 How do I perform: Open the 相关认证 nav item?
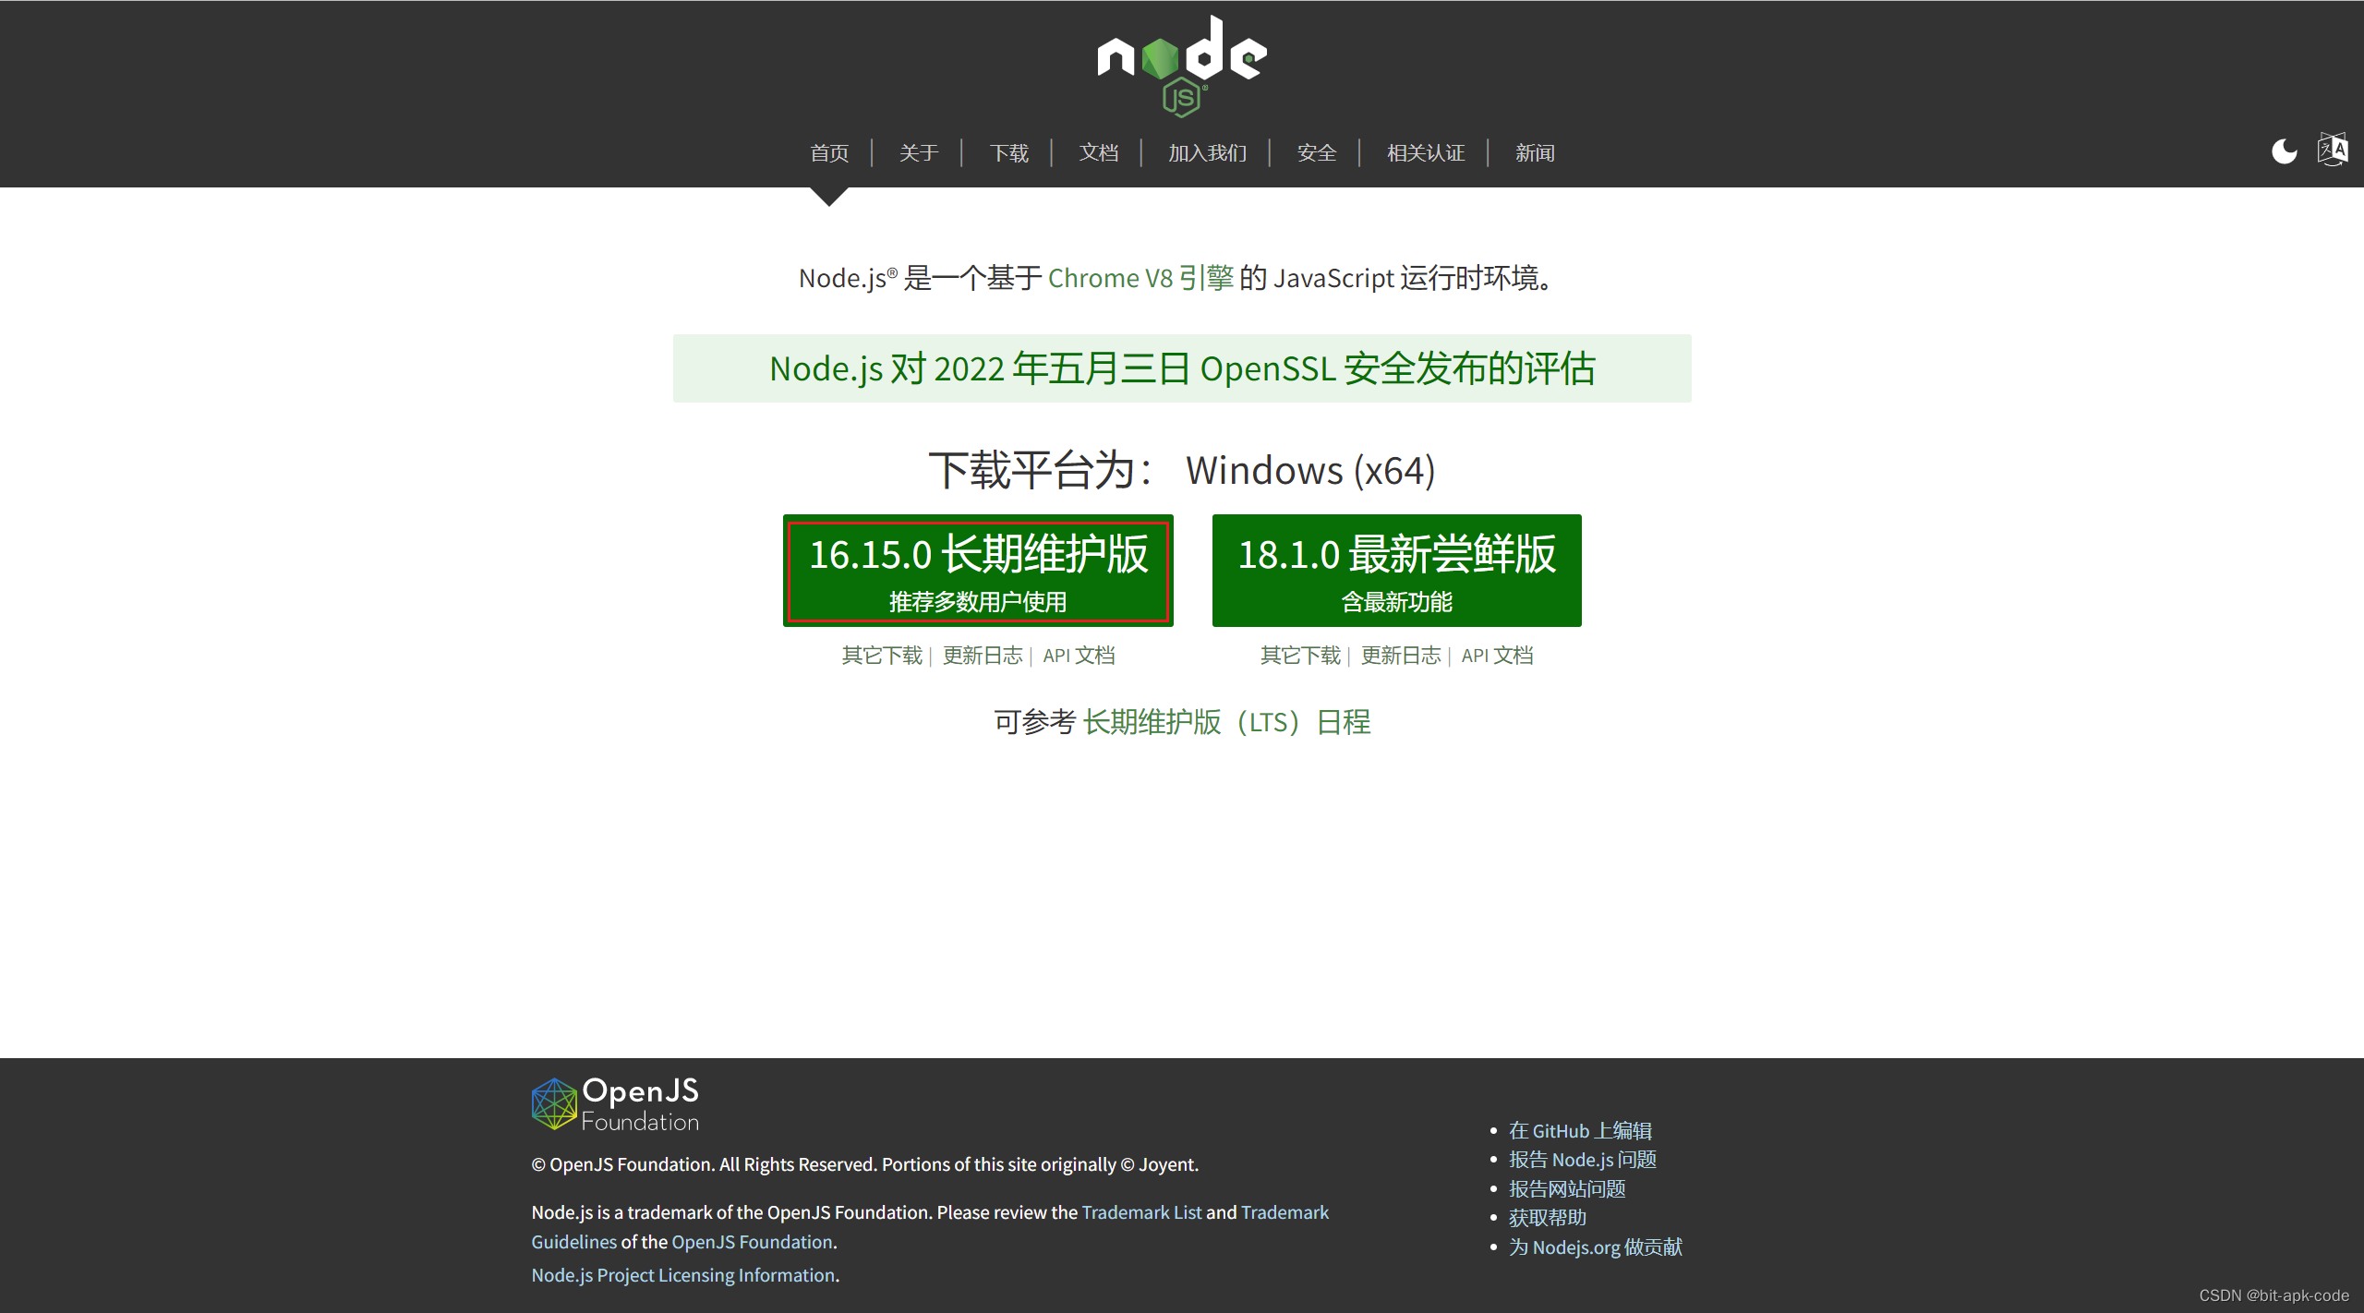click(x=1426, y=153)
